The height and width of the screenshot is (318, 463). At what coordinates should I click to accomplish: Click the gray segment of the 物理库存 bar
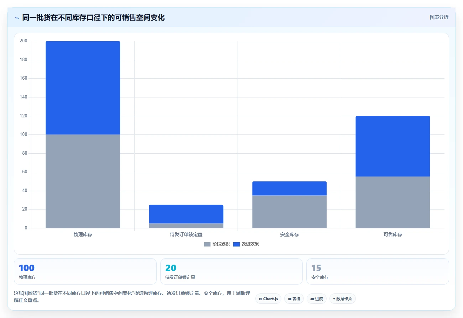(x=83, y=181)
